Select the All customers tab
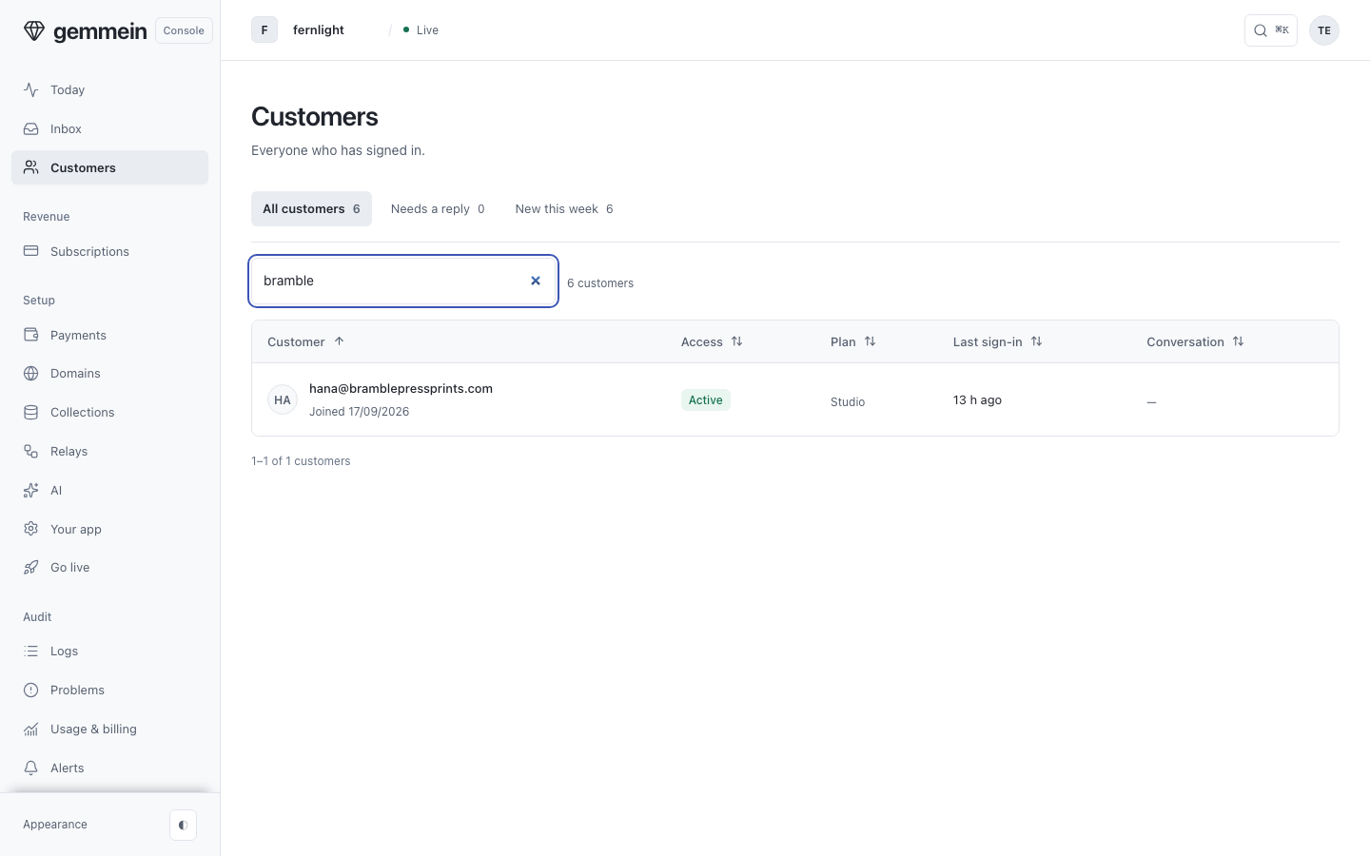1370x856 pixels. point(311,208)
